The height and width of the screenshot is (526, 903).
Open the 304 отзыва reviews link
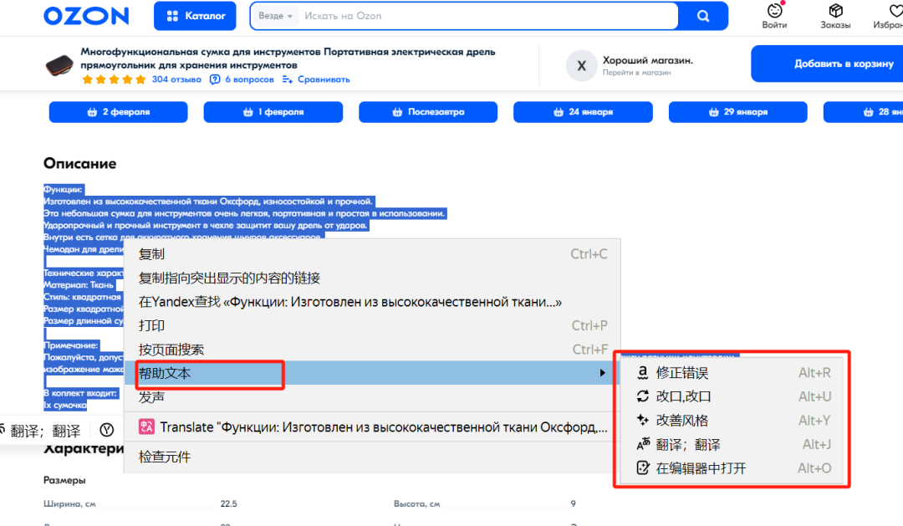click(x=176, y=79)
